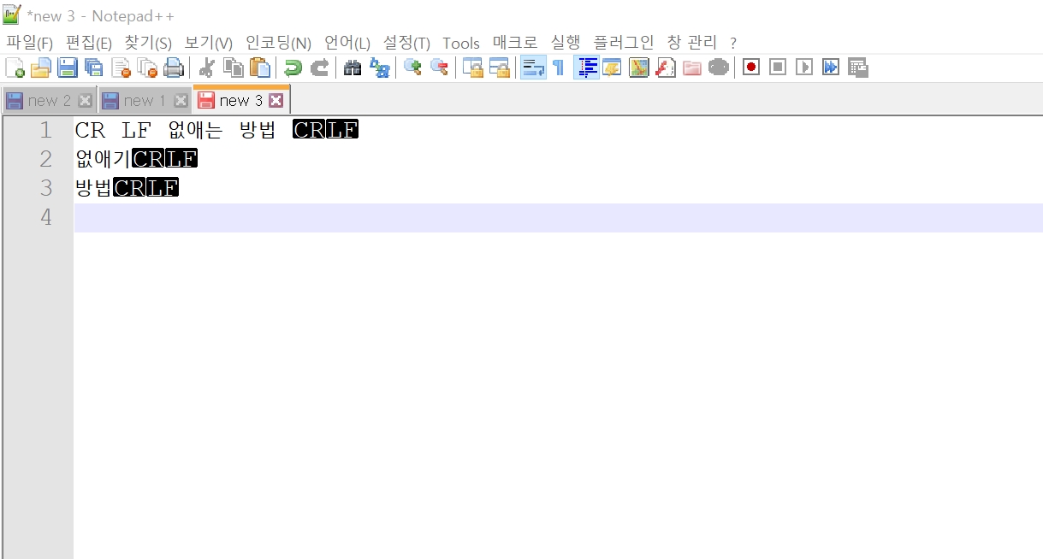Open the 보기(V) menu
This screenshot has height=559, width=1043.
(209, 43)
